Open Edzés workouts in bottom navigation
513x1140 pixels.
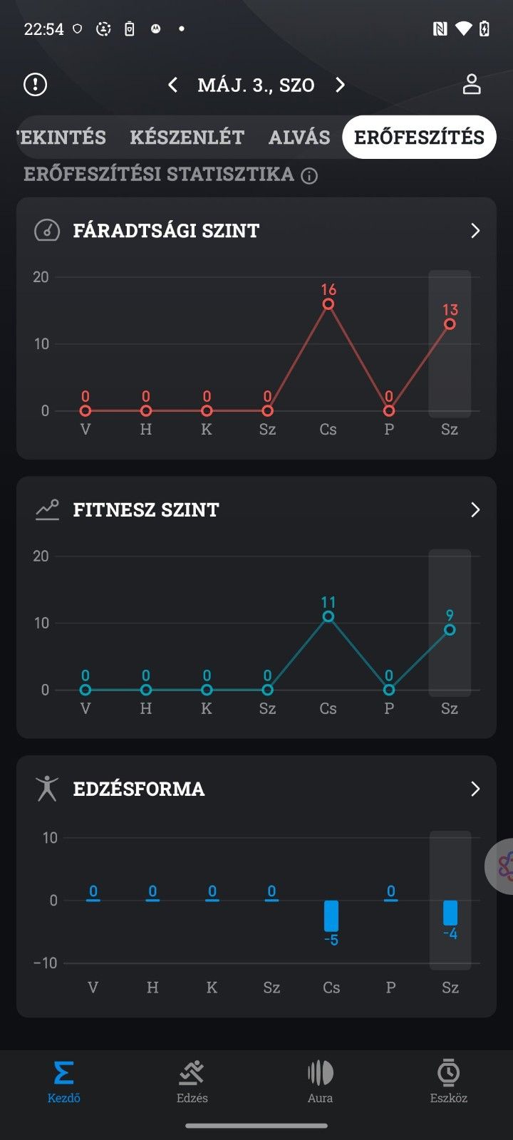(192, 1081)
